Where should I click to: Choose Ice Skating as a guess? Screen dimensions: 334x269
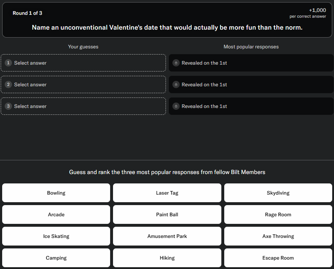56,236
